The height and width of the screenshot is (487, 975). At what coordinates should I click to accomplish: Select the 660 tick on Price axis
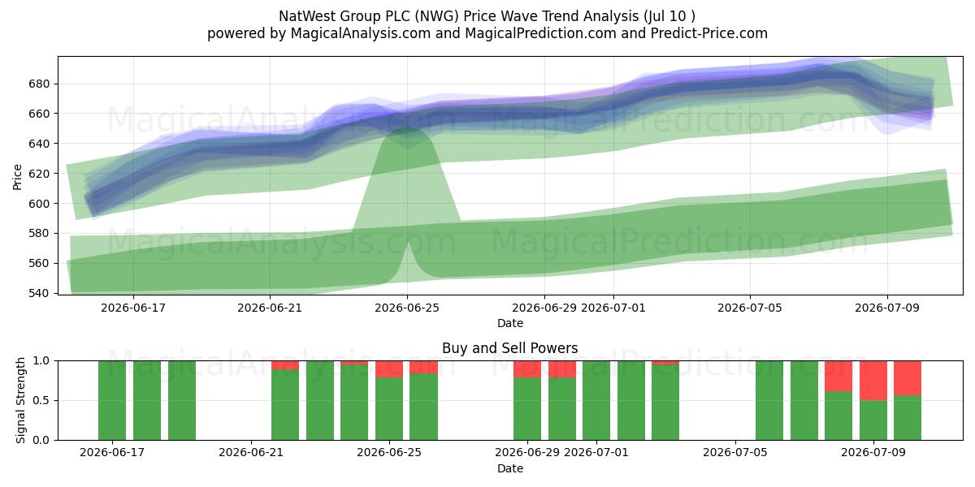point(41,114)
